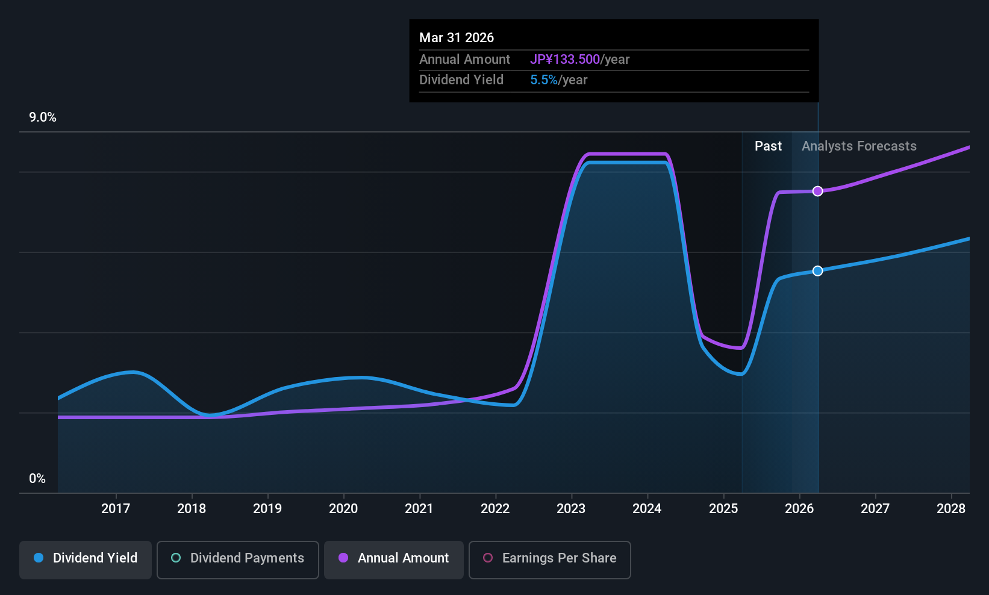Enable the Dividend Payments series
Image resolution: width=989 pixels, height=595 pixels.
pos(238,559)
